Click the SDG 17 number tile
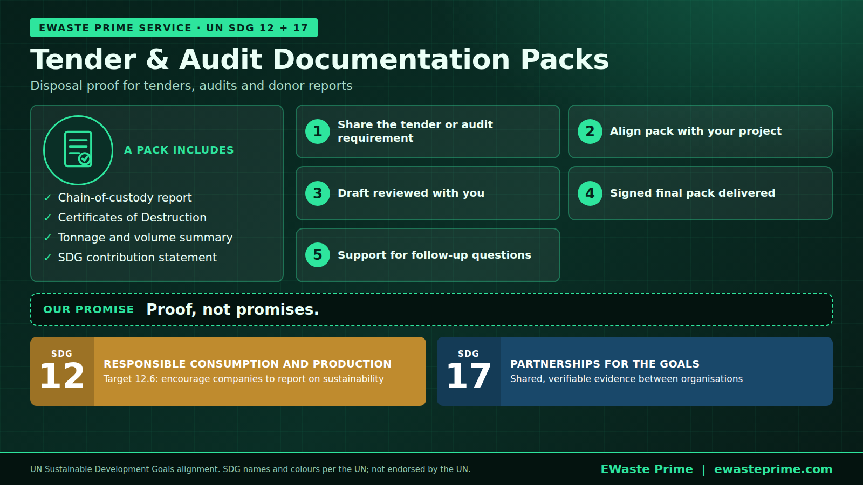This screenshot has height=485, width=863. click(x=469, y=371)
